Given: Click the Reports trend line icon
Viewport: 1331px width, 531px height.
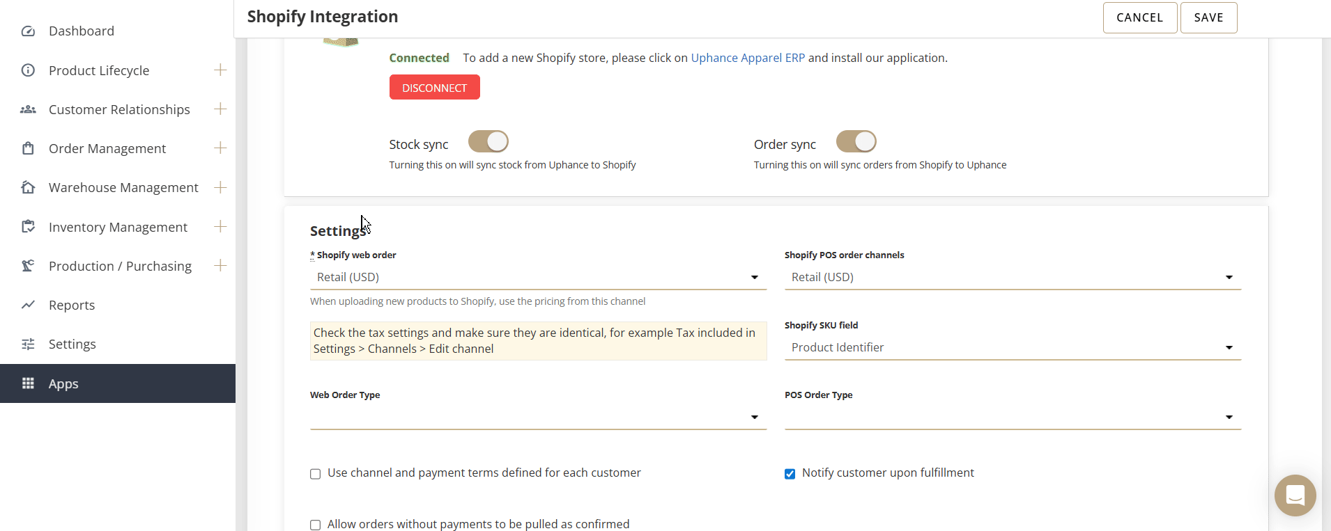Looking at the screenshot, I should pyautogui.click(x=28, y=305).
